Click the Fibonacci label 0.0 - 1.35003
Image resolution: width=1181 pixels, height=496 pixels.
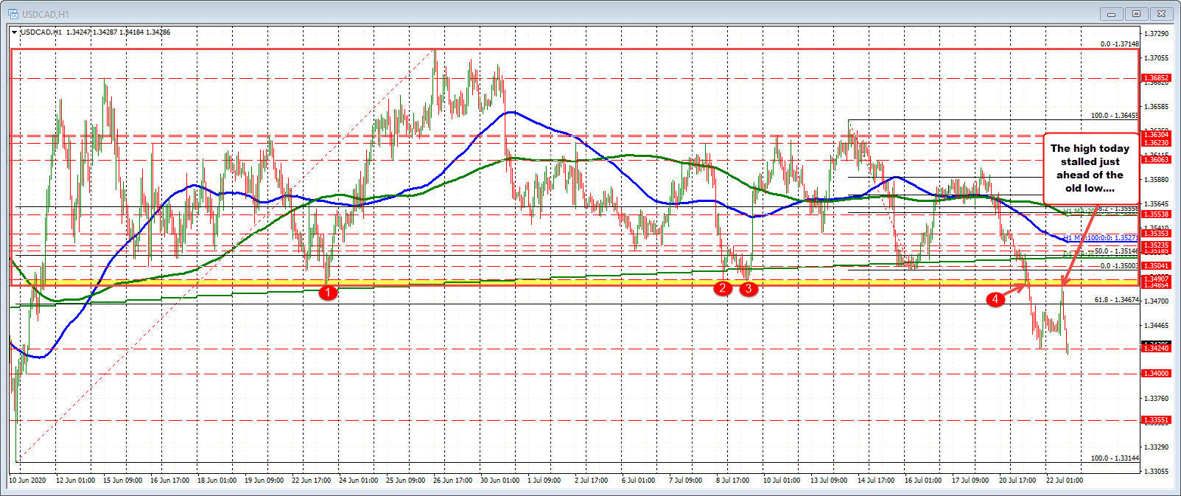(x=1119, y=265)
